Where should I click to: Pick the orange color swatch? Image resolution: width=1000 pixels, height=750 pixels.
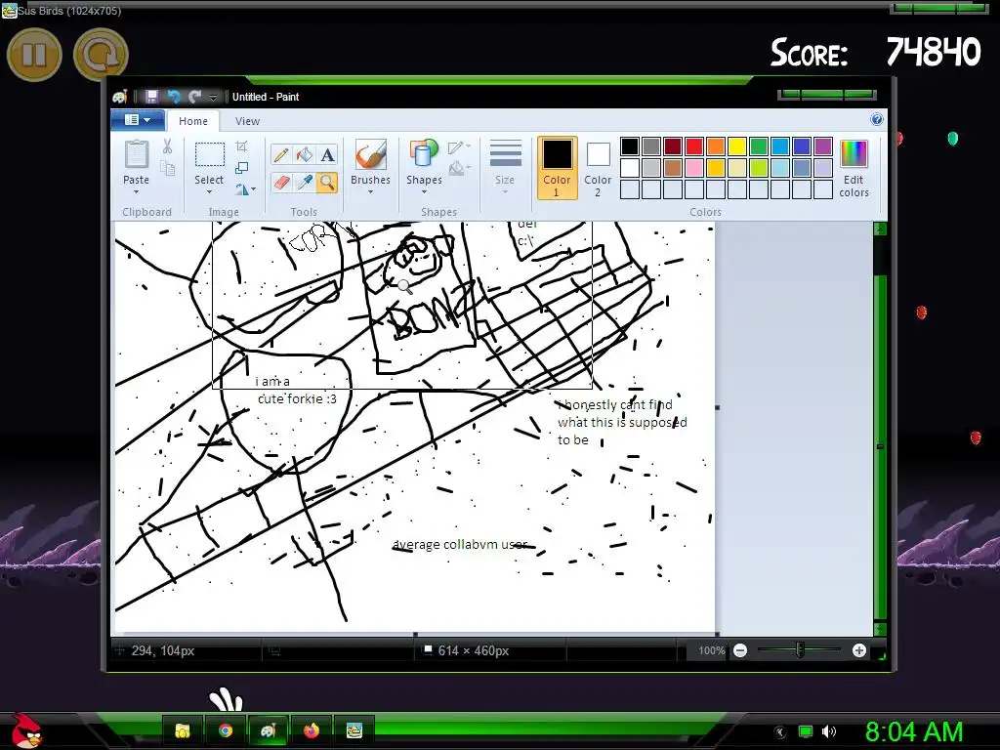tap(716, 146)
